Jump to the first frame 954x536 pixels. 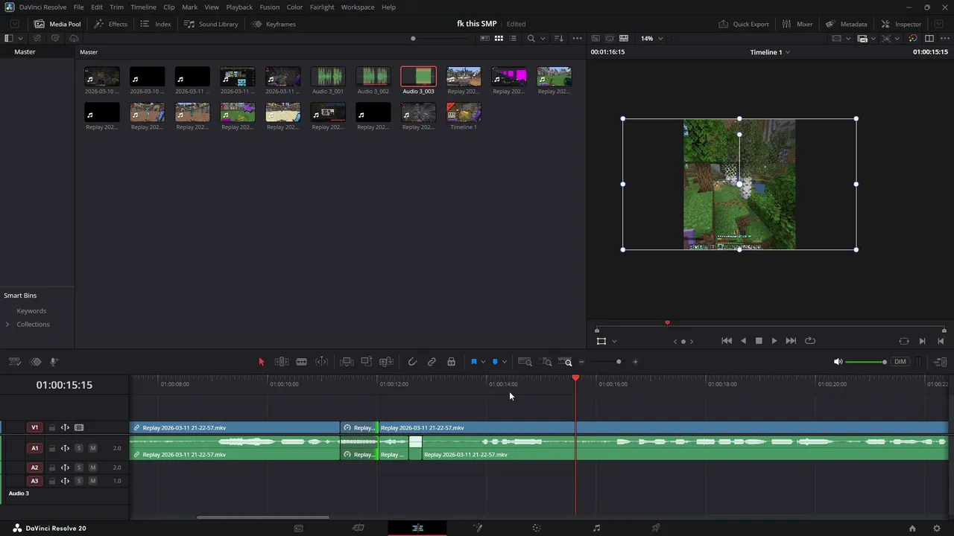point(727,341)
